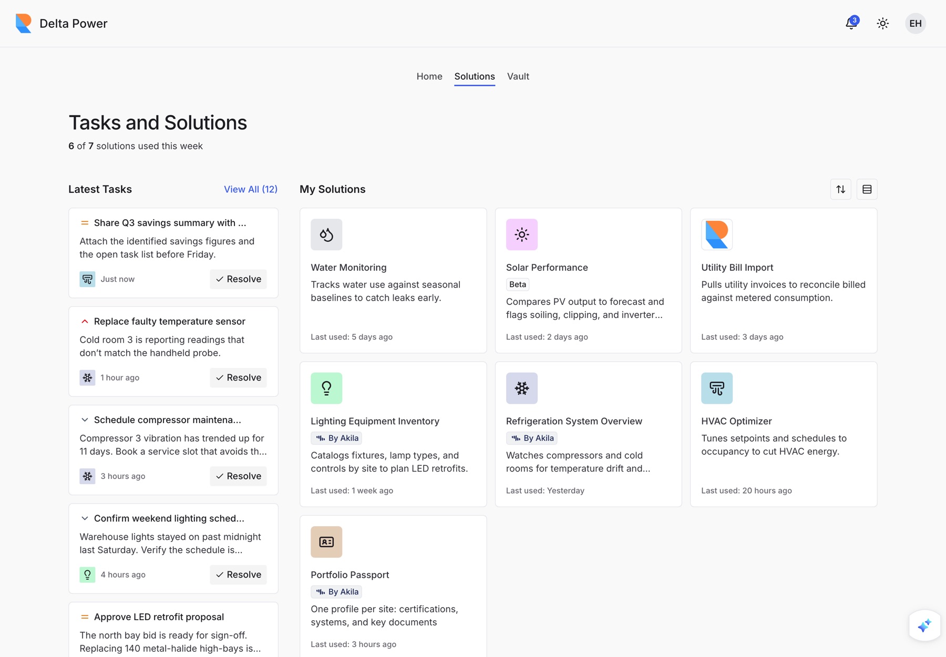This screenshot has width=946, height=657.
Task: Switch to the Vault tab
Action: 518,76
